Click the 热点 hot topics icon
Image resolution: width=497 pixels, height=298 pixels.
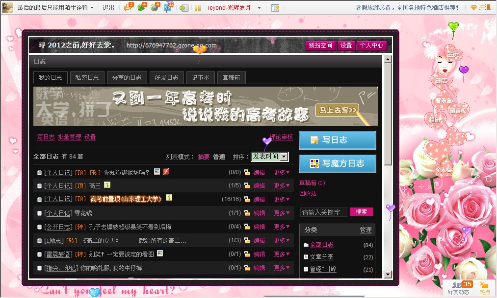[484, 288]
